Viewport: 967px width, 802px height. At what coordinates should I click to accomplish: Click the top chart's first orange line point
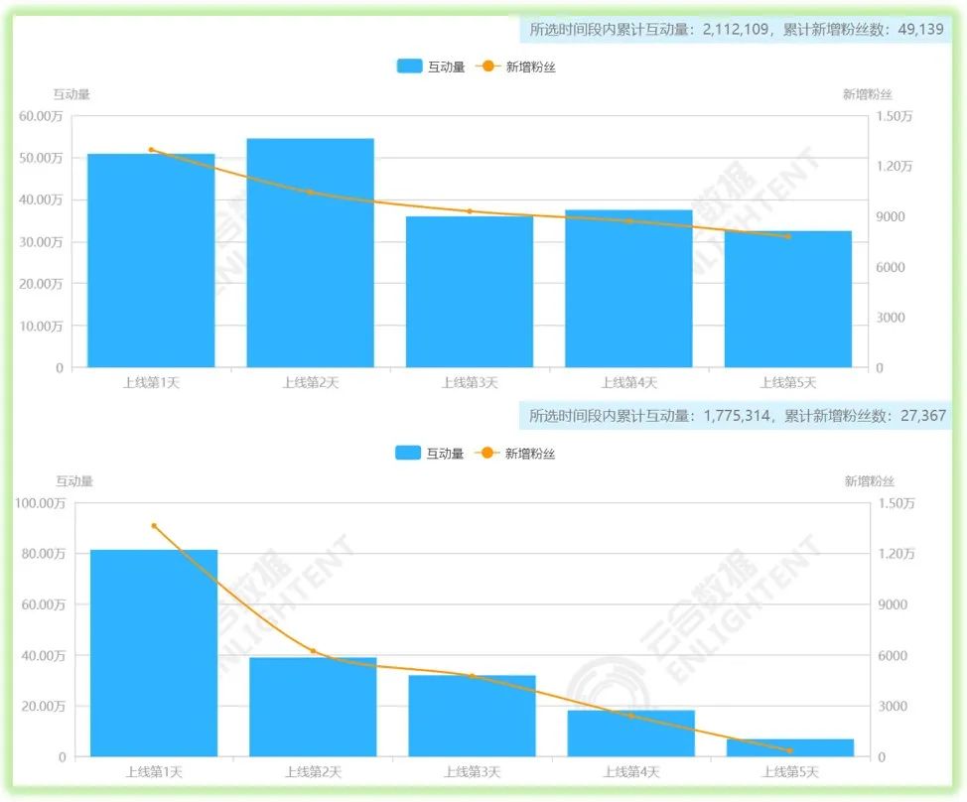(x=151, y=150)
